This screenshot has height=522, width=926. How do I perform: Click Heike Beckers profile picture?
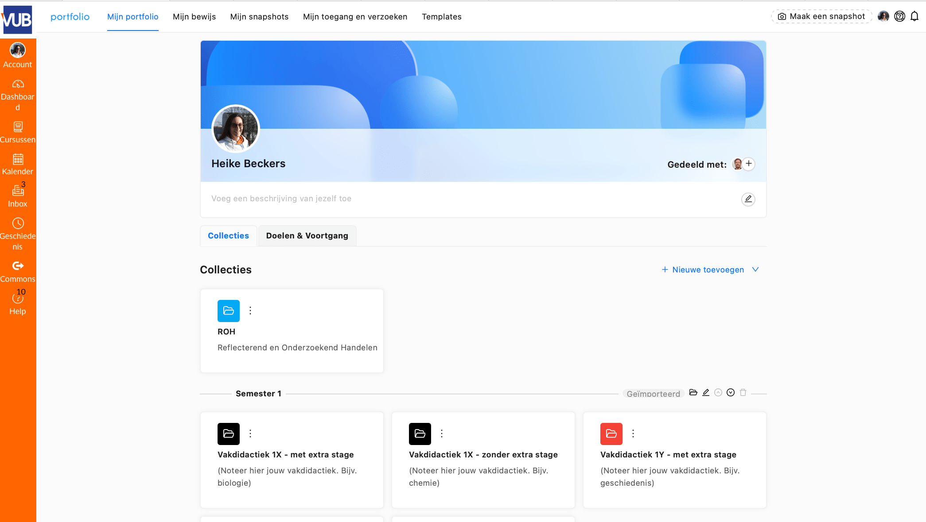point(236,129)
